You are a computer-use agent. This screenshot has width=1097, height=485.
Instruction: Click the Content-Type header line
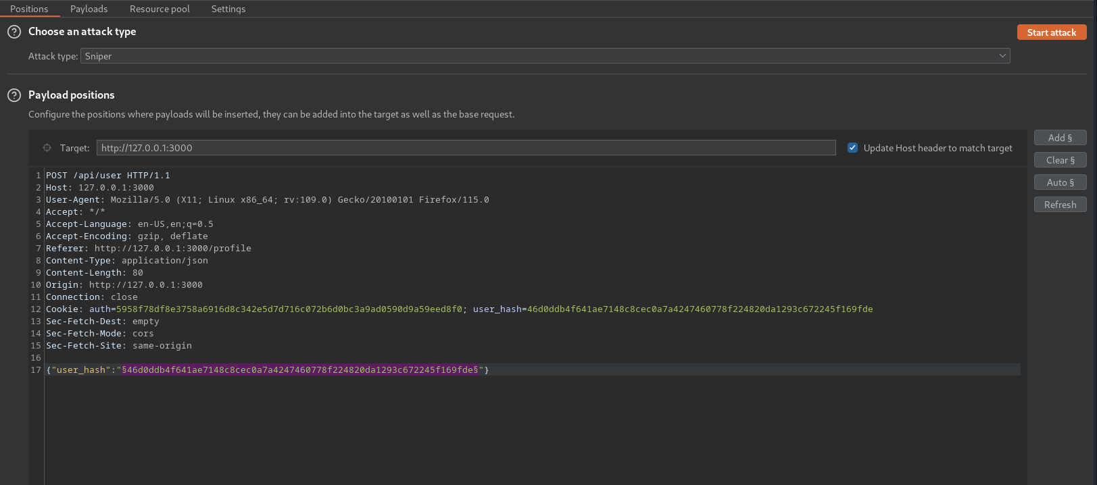(127, 261)
